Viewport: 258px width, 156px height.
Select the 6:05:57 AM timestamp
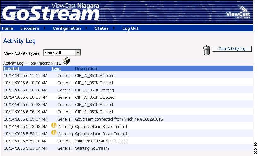pyautogui.click(x=26, y=119)
